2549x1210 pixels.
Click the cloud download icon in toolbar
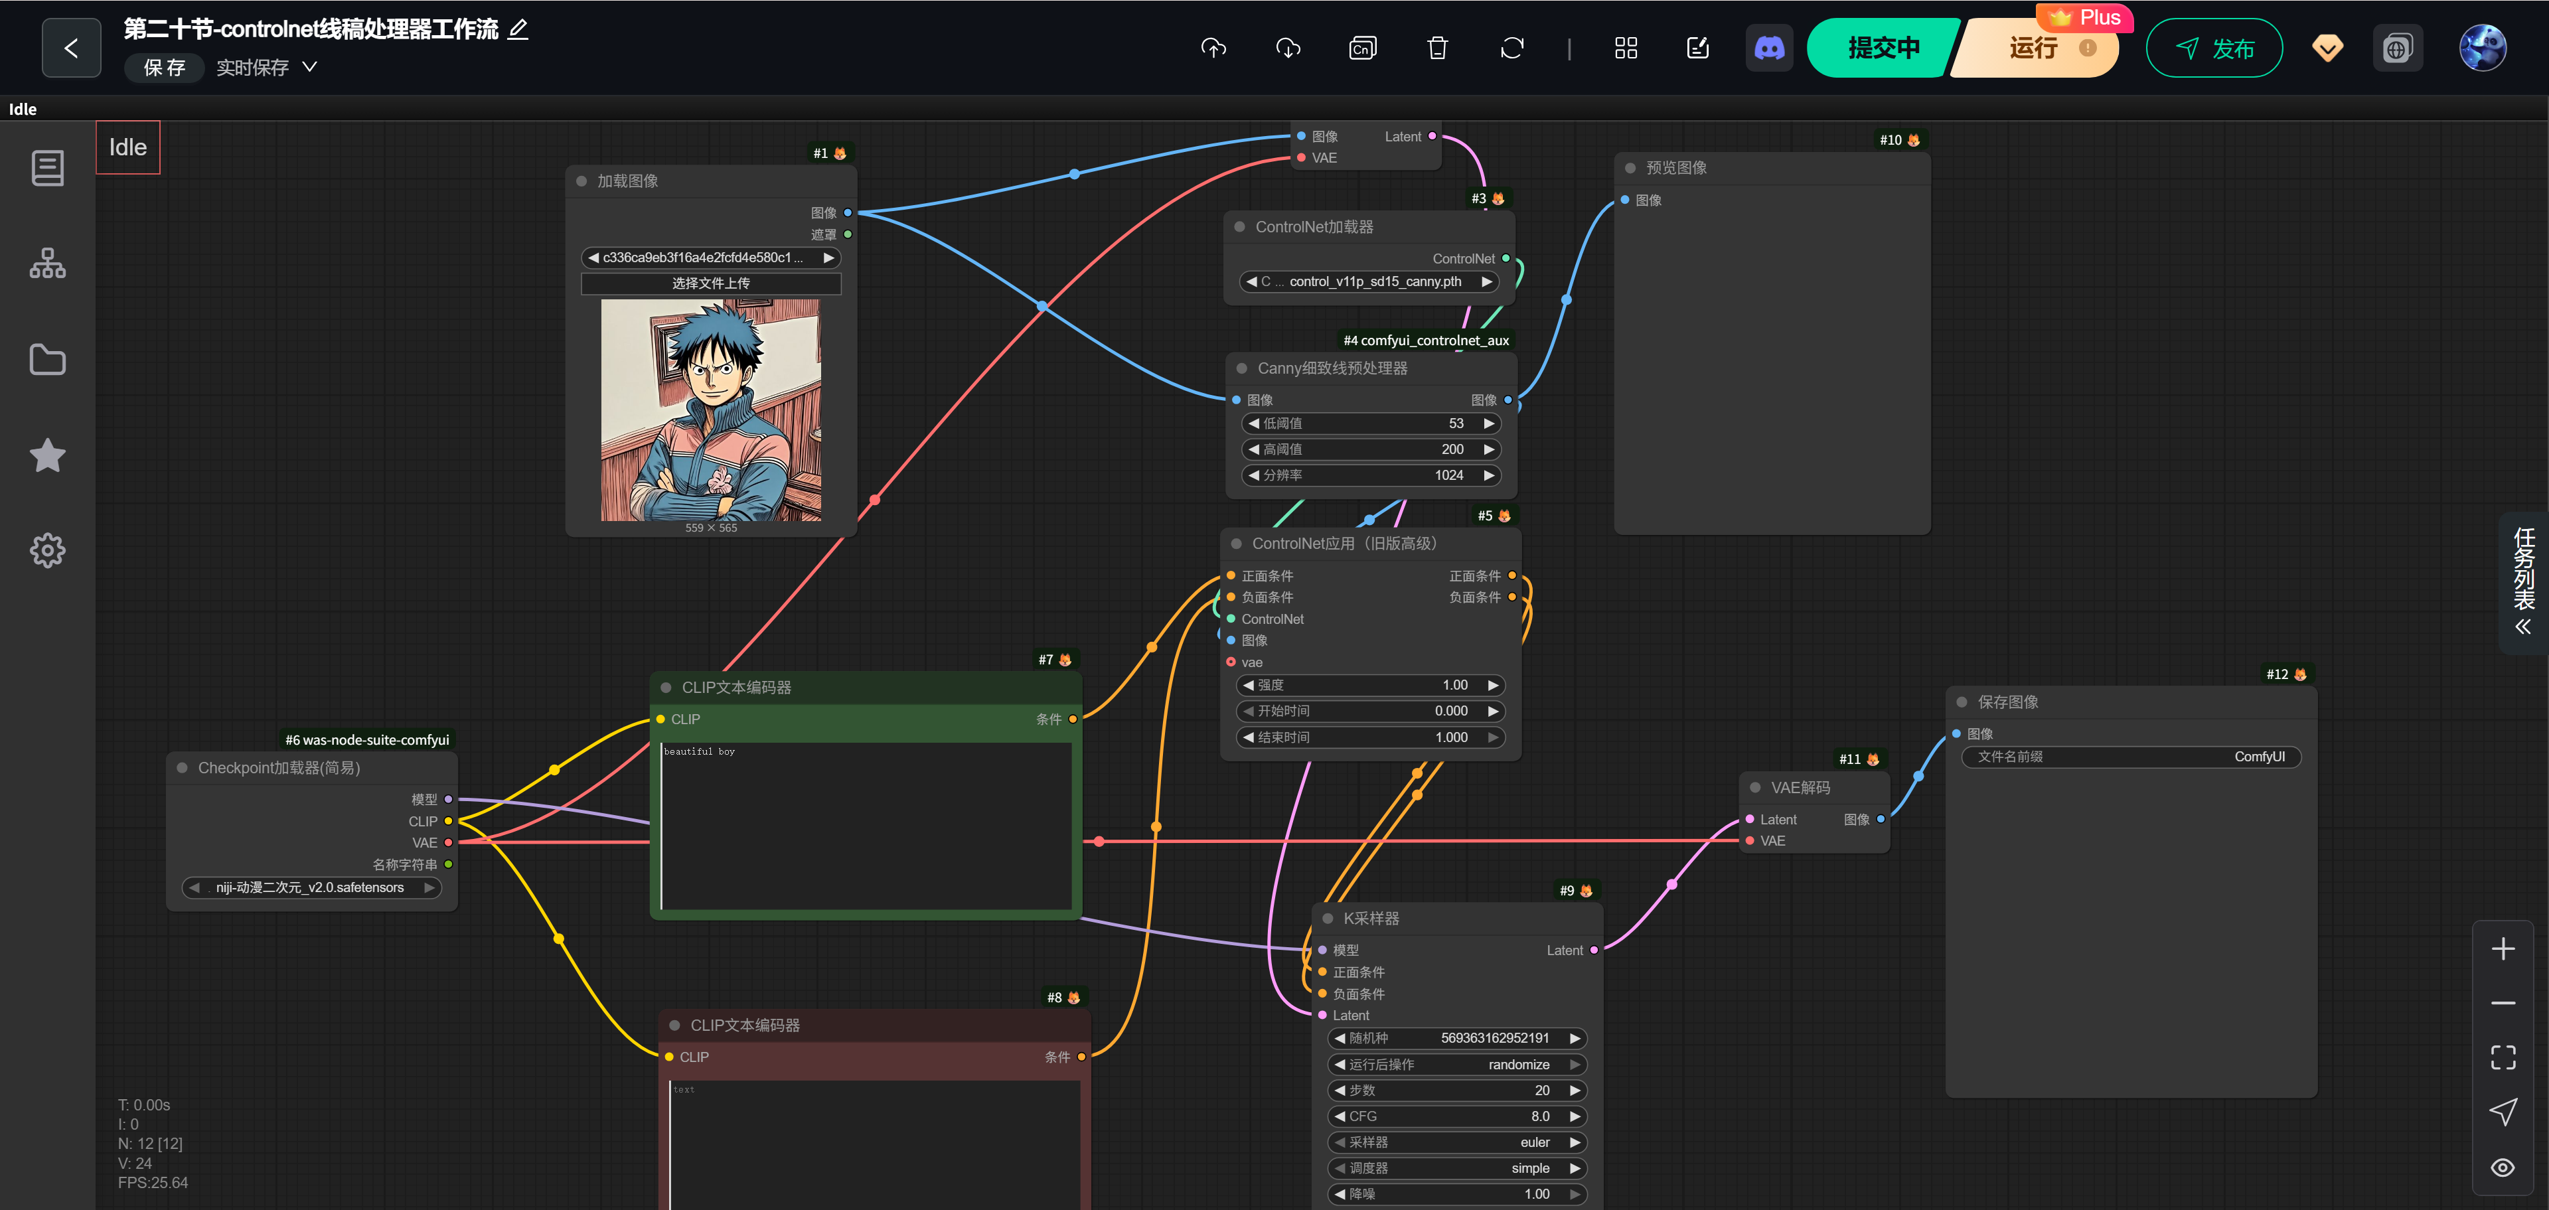(x=1287, y=48)
